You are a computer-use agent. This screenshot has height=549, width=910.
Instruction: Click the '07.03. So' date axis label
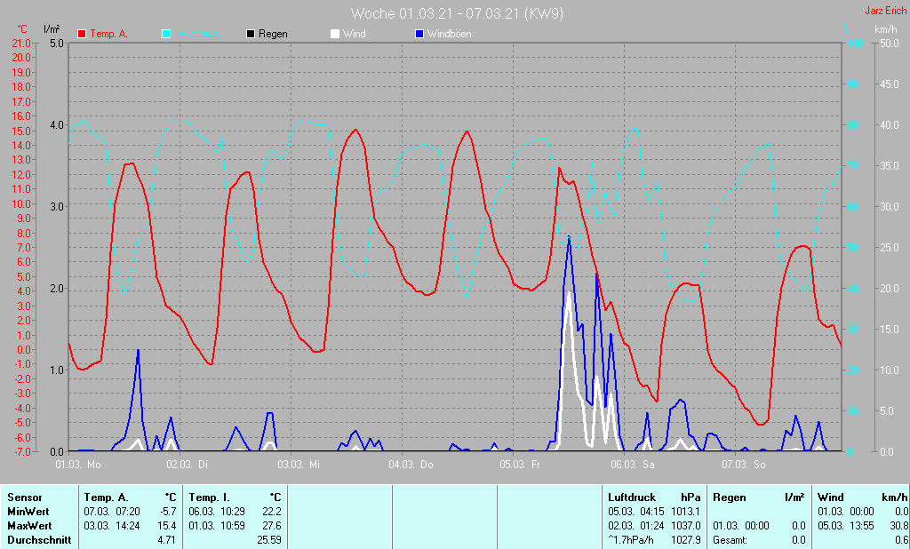click(744, 465)
